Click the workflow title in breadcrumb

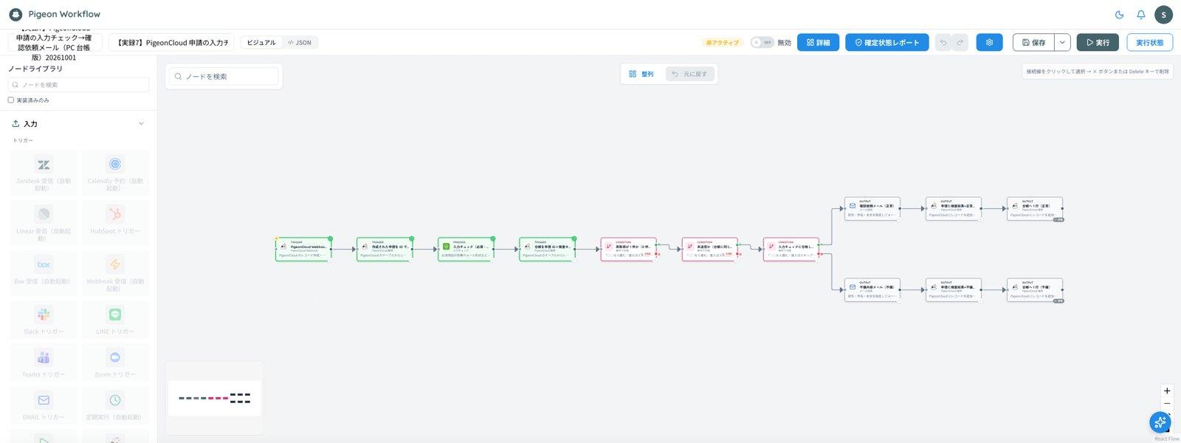point(54,43)
